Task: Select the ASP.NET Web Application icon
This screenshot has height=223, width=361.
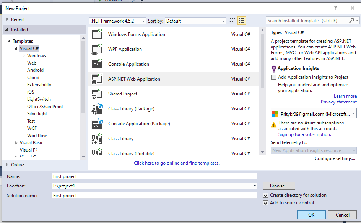Action: 97,79
